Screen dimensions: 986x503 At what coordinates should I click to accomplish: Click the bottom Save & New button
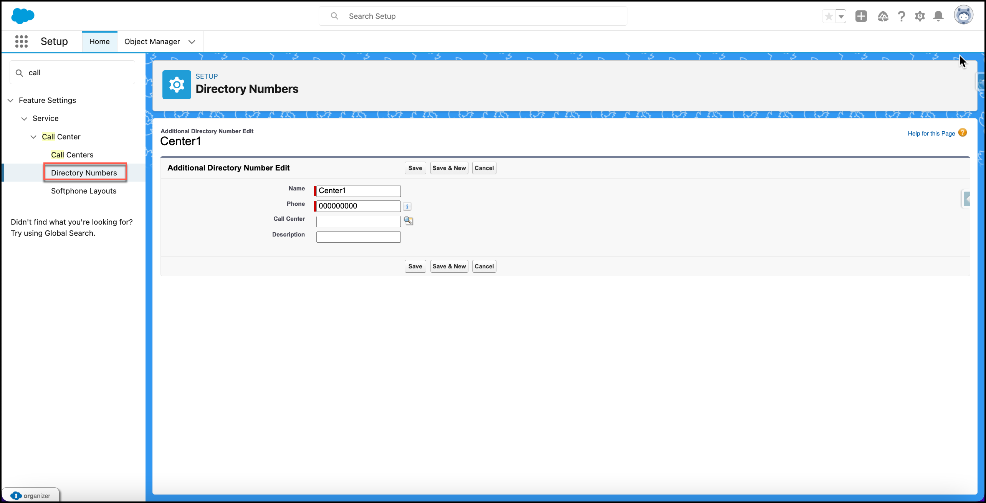coord(449,266)
